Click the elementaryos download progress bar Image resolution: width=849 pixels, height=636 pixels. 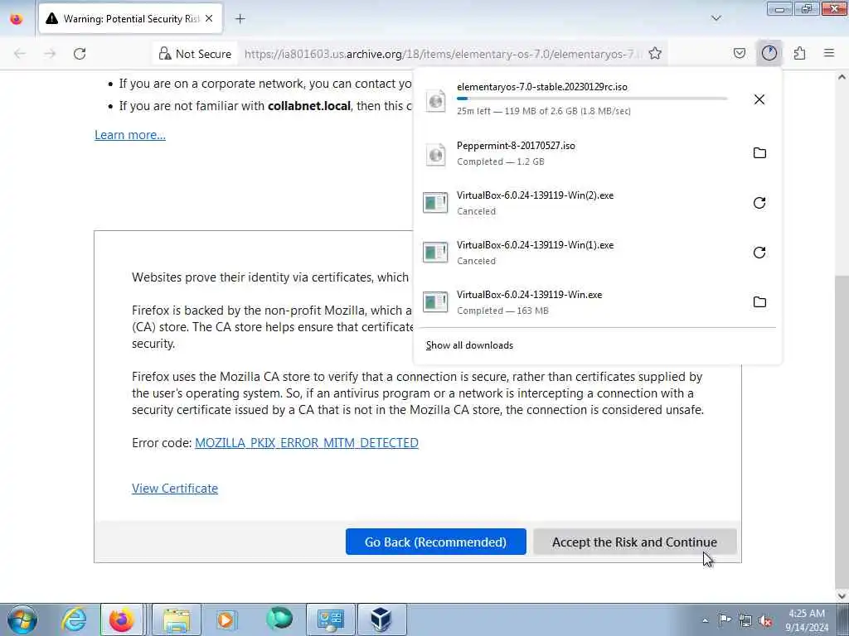[x=592, y=99]
